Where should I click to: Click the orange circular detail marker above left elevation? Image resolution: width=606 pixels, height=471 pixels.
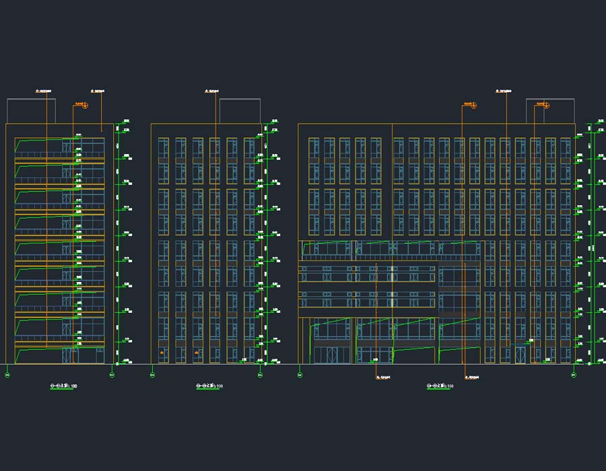[86, 105]
